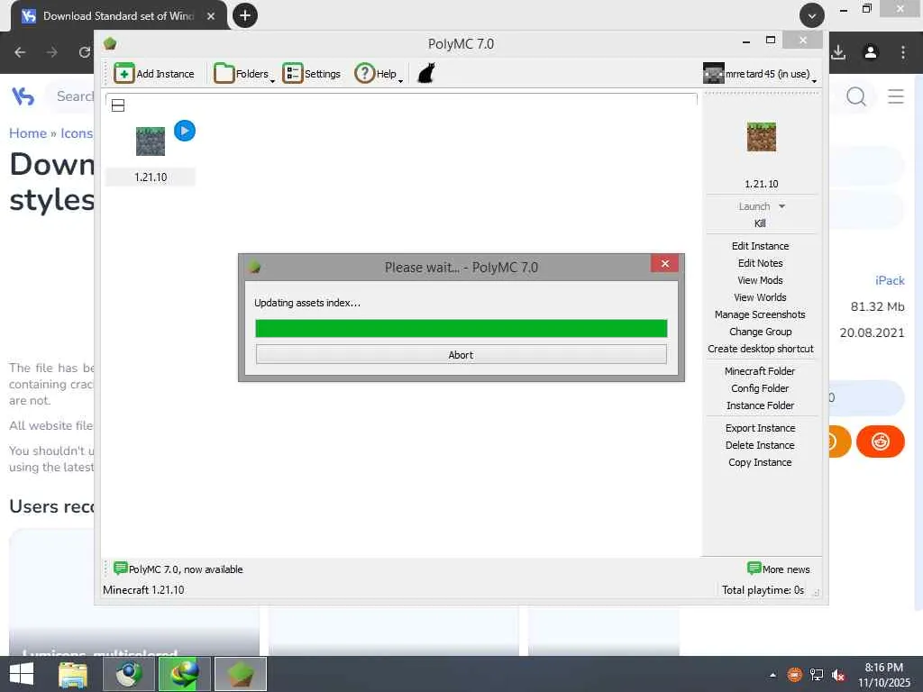The image size is (923, 692).
Task: Expand the Launch dropdown arrow
Action: coord(781,206)
